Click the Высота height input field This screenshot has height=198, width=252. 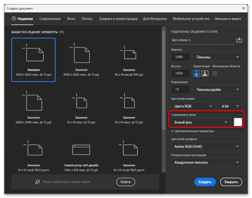point(181,73)
